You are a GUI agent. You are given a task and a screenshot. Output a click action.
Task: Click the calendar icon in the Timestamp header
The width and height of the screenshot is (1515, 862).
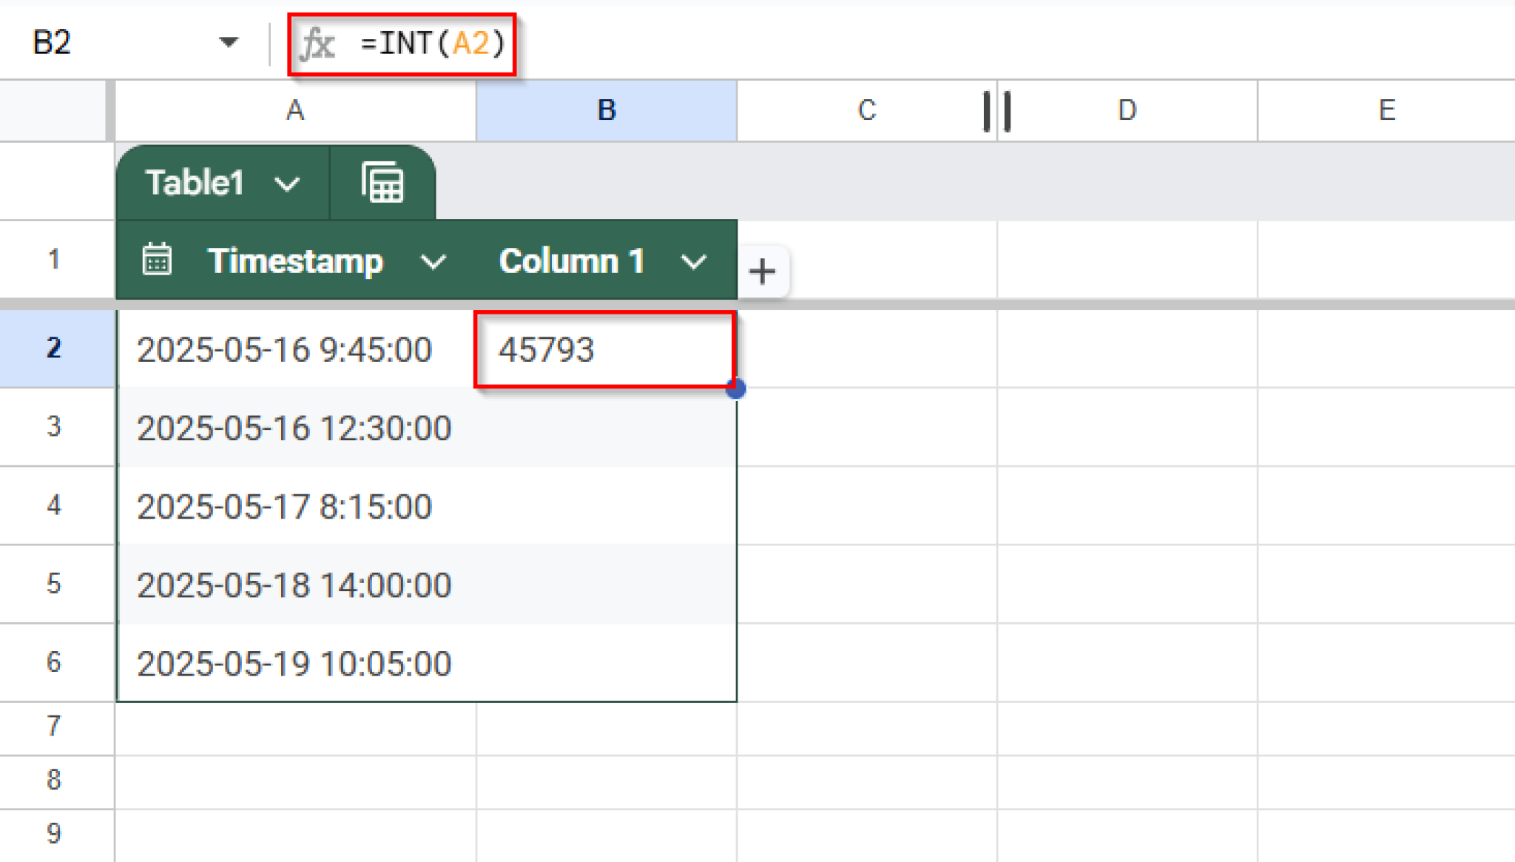pos(155,260)
